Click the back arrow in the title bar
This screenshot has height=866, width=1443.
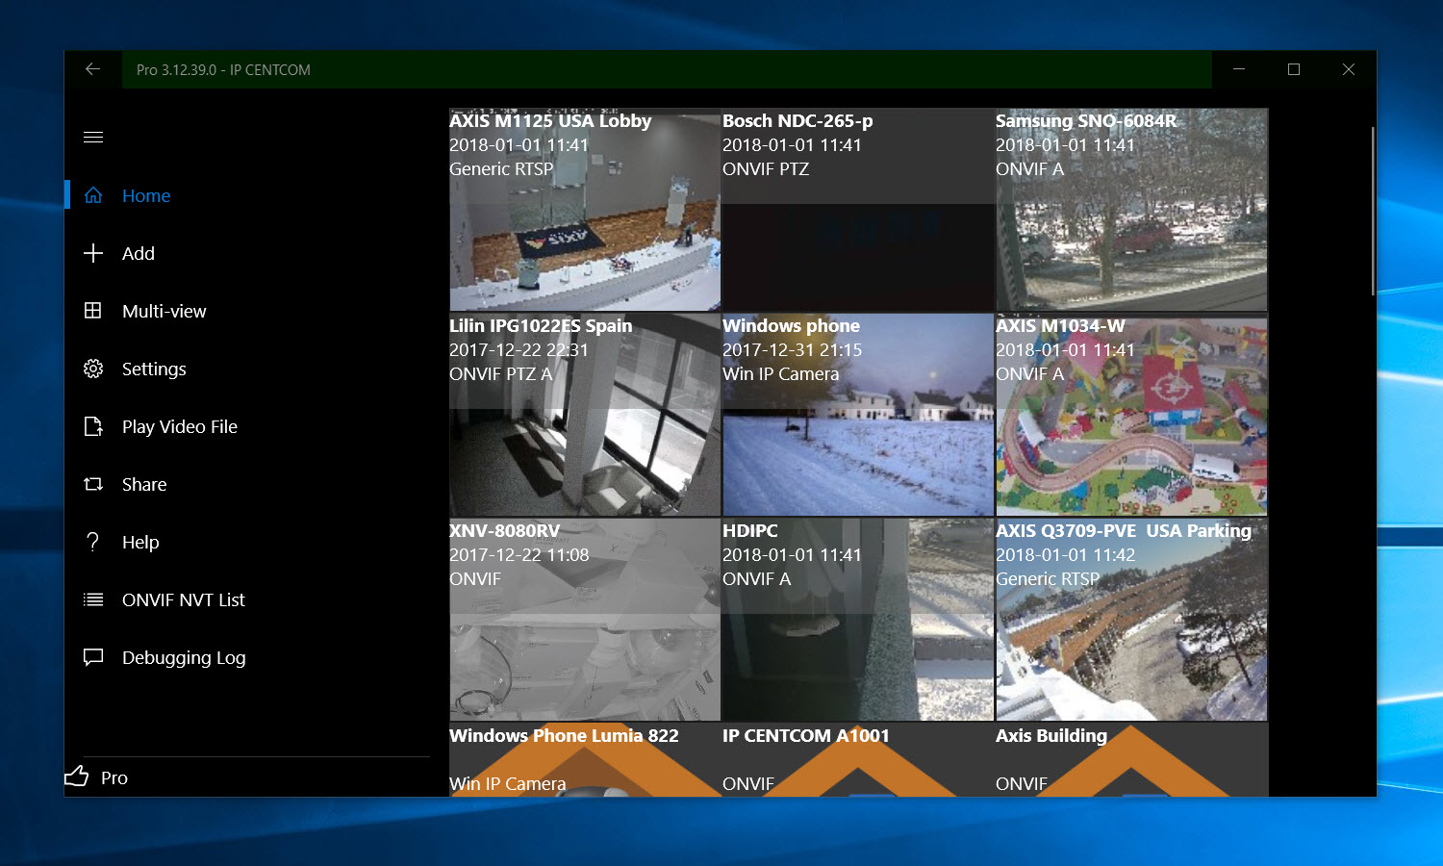(92, 69)
